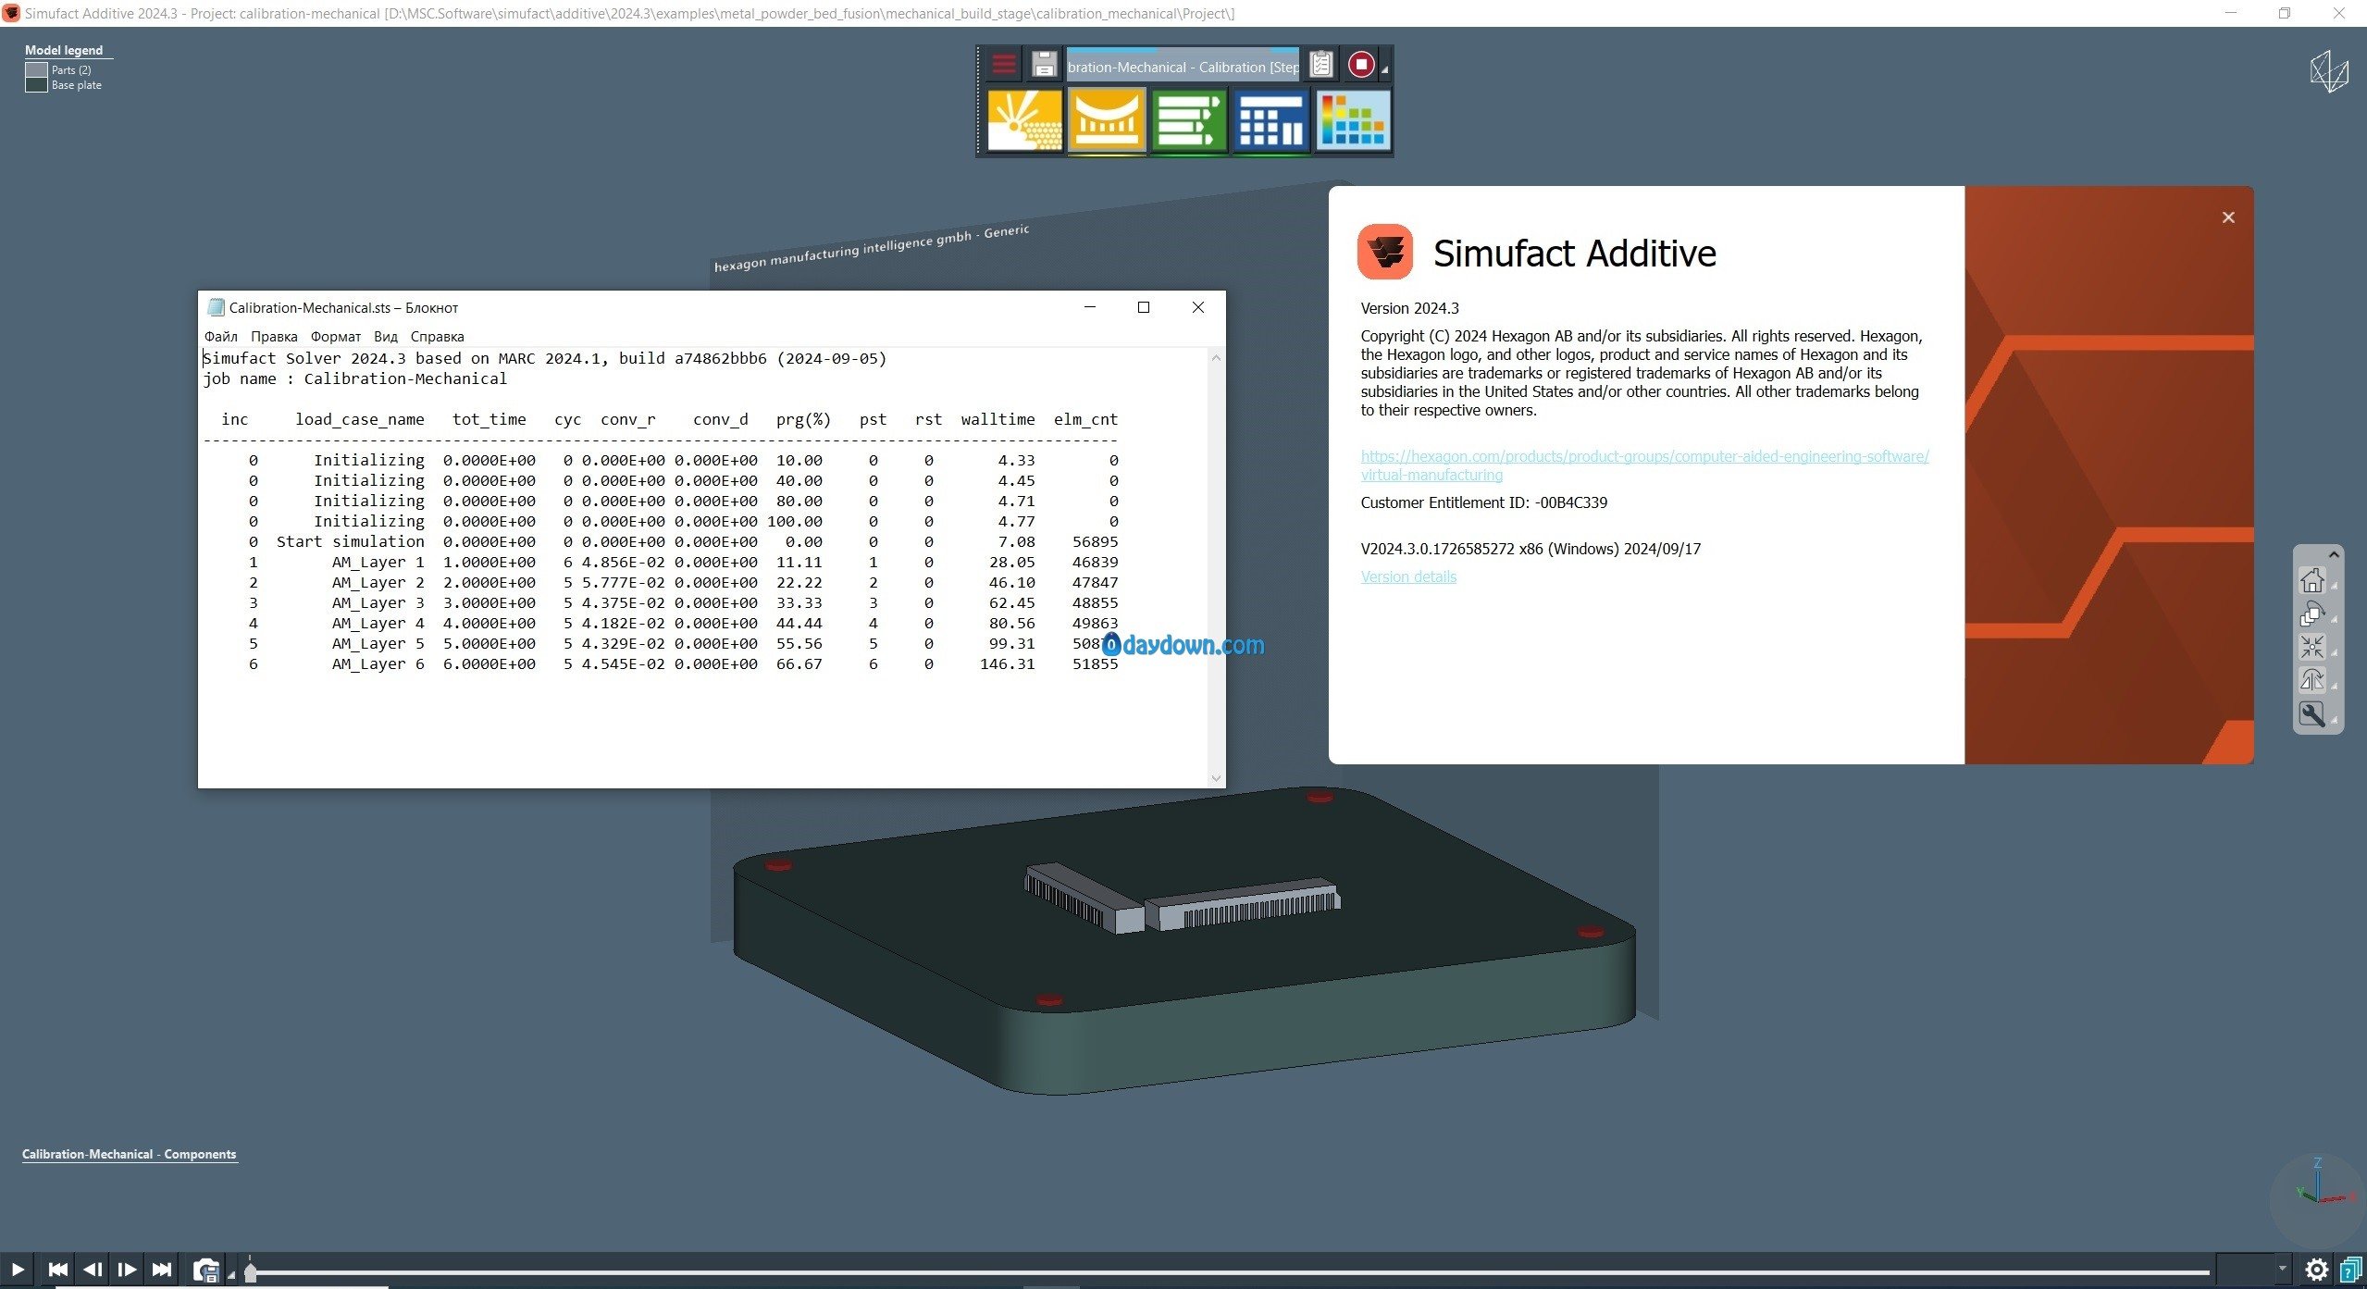Open the wrench tools icon in the view toolbar
Viewport: 2367px width, 1289px height.
point(2311,714)
